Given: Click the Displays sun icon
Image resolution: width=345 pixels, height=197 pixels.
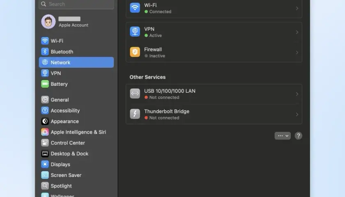Looking at the screenshot, I should click(45, 164).
